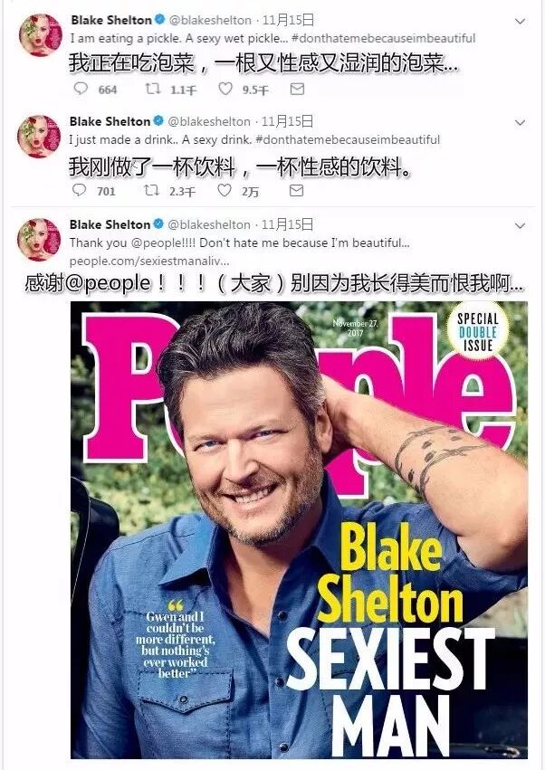Viewport: 545px width, 770px height.
Task: Expand options chevron on the pickle tweet
Action: point(520,21)
